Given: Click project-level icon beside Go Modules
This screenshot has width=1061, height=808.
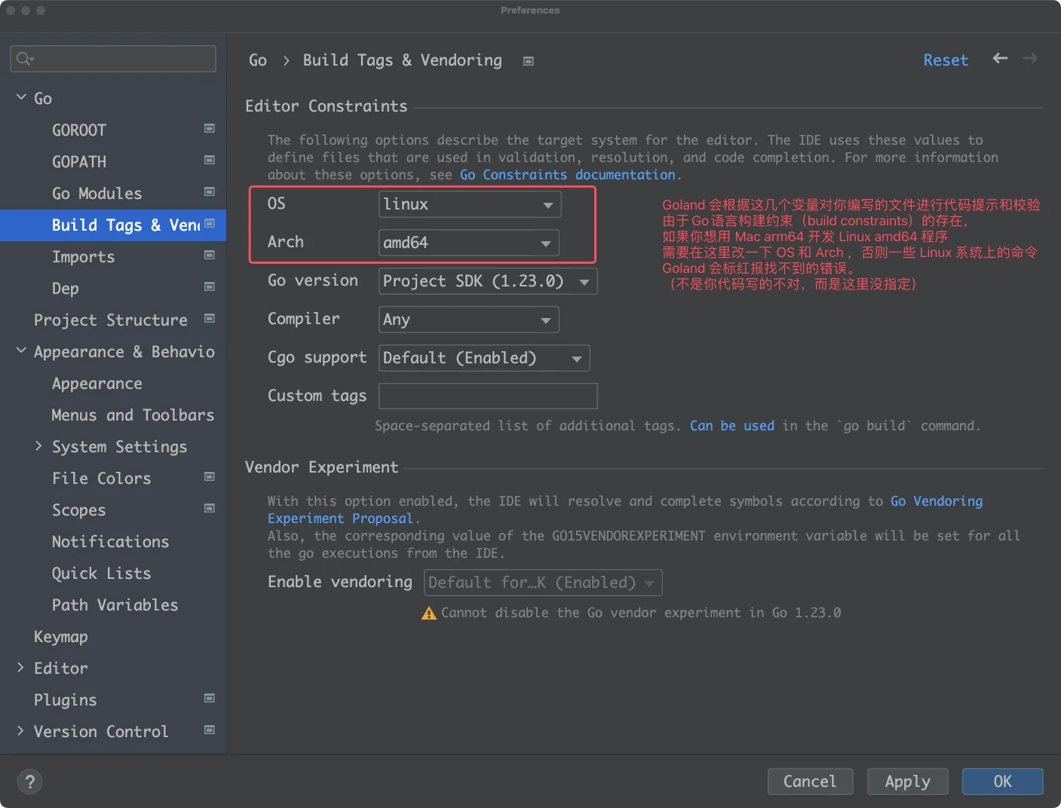Looking at the screenshot, I should pyautogui.click(x=210, y=192).
